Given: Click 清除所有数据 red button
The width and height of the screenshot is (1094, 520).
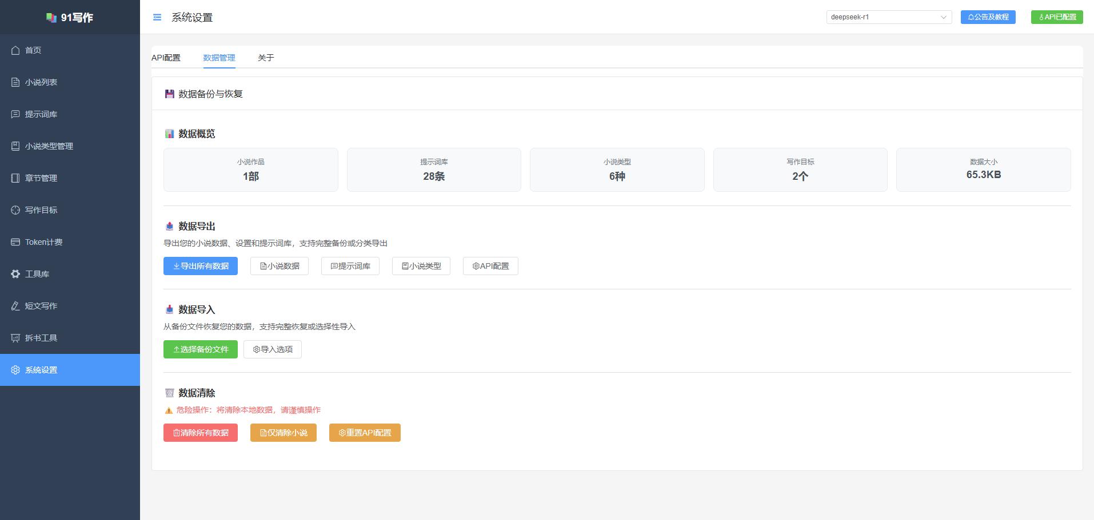Looking at the screenshot, I should coord(201,433).
